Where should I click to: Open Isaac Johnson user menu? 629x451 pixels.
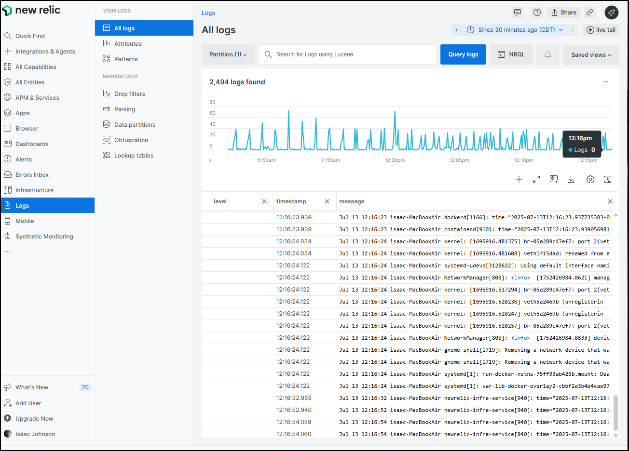[48, 434]
